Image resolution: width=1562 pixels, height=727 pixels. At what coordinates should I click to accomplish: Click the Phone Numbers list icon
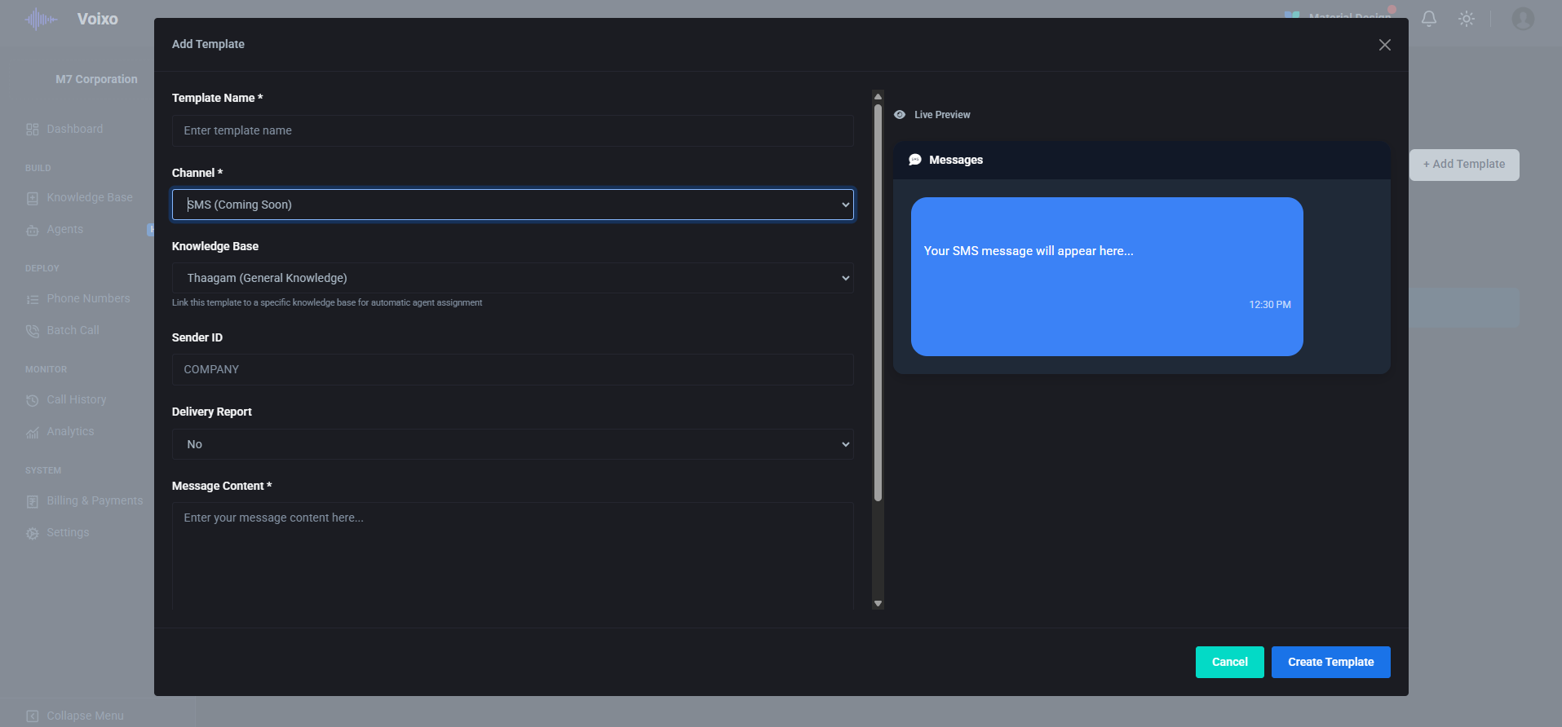point(33,299)
